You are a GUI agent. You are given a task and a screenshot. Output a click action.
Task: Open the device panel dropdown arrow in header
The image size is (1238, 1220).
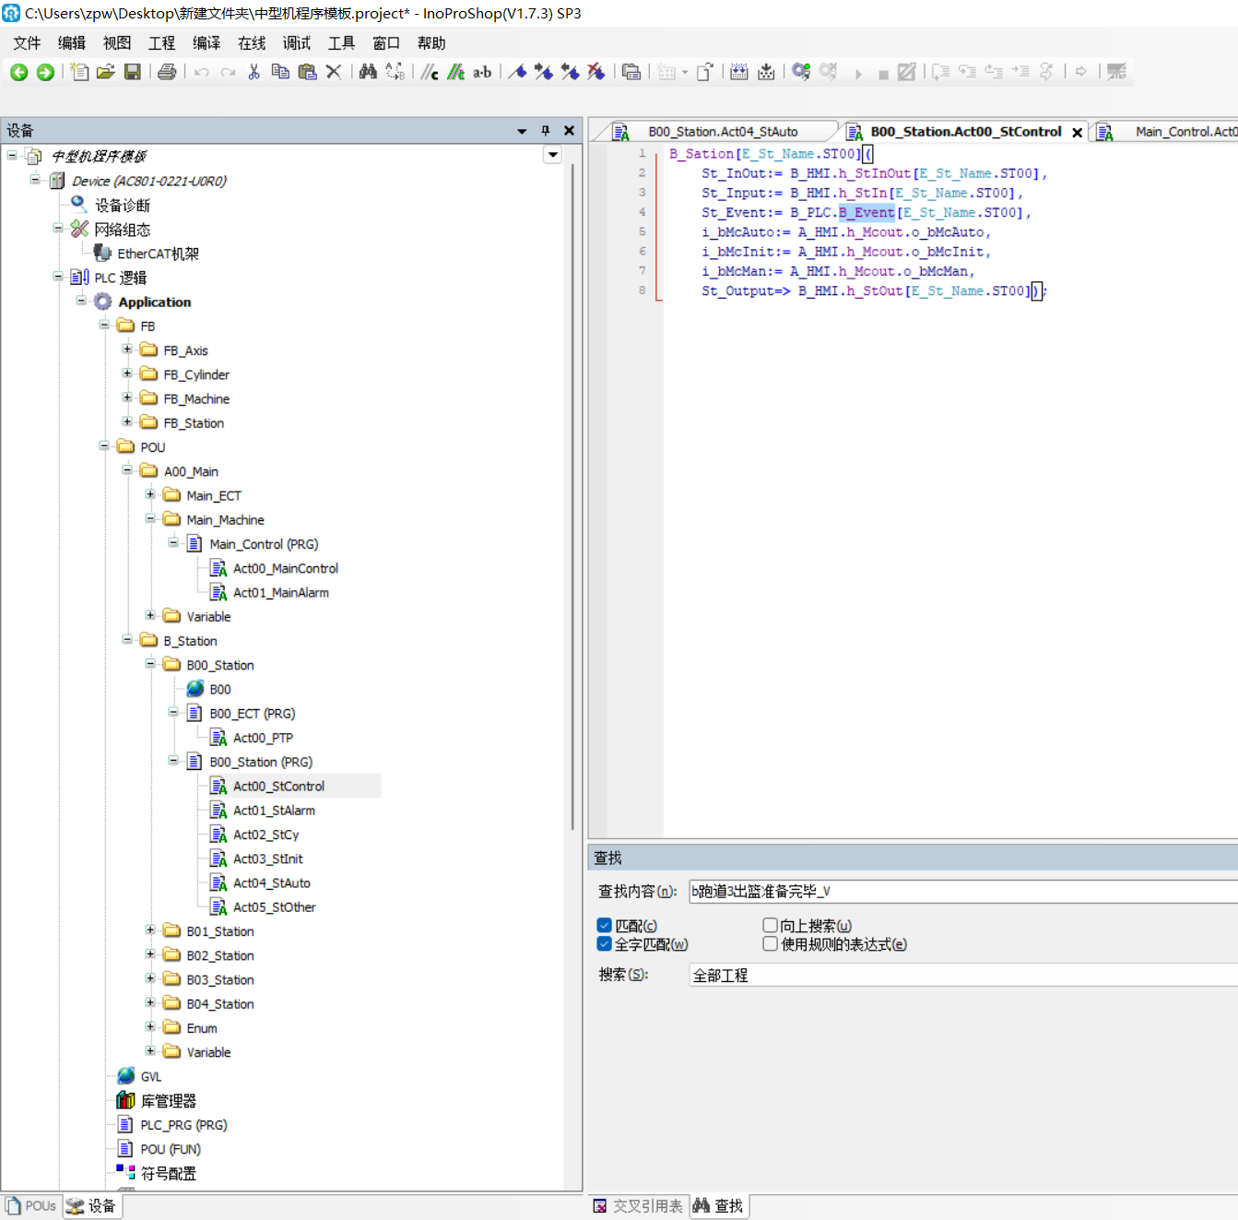[x=522, y=131]
